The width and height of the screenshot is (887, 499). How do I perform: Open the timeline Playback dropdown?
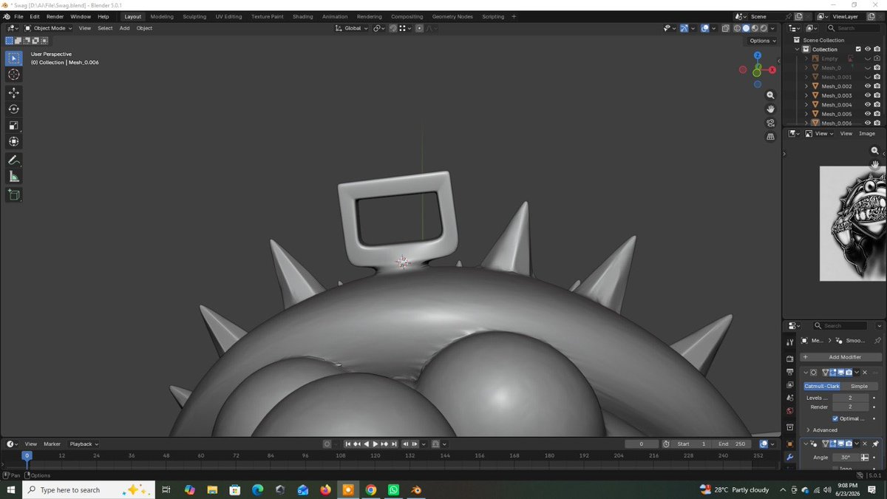click(84, 444)
